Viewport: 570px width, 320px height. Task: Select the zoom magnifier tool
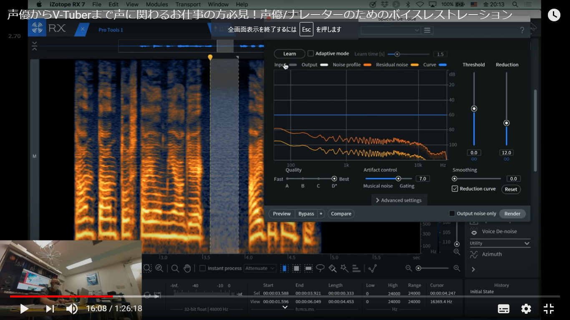tap(175, 268)
